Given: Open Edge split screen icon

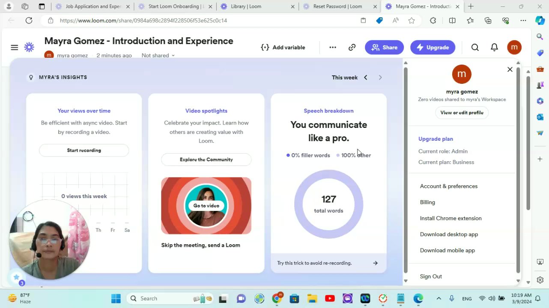Looking at the screenshot, I should pyautogui.click(x=452, y=21).
